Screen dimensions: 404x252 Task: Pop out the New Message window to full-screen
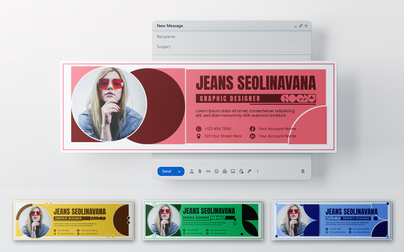pos(300,26)
